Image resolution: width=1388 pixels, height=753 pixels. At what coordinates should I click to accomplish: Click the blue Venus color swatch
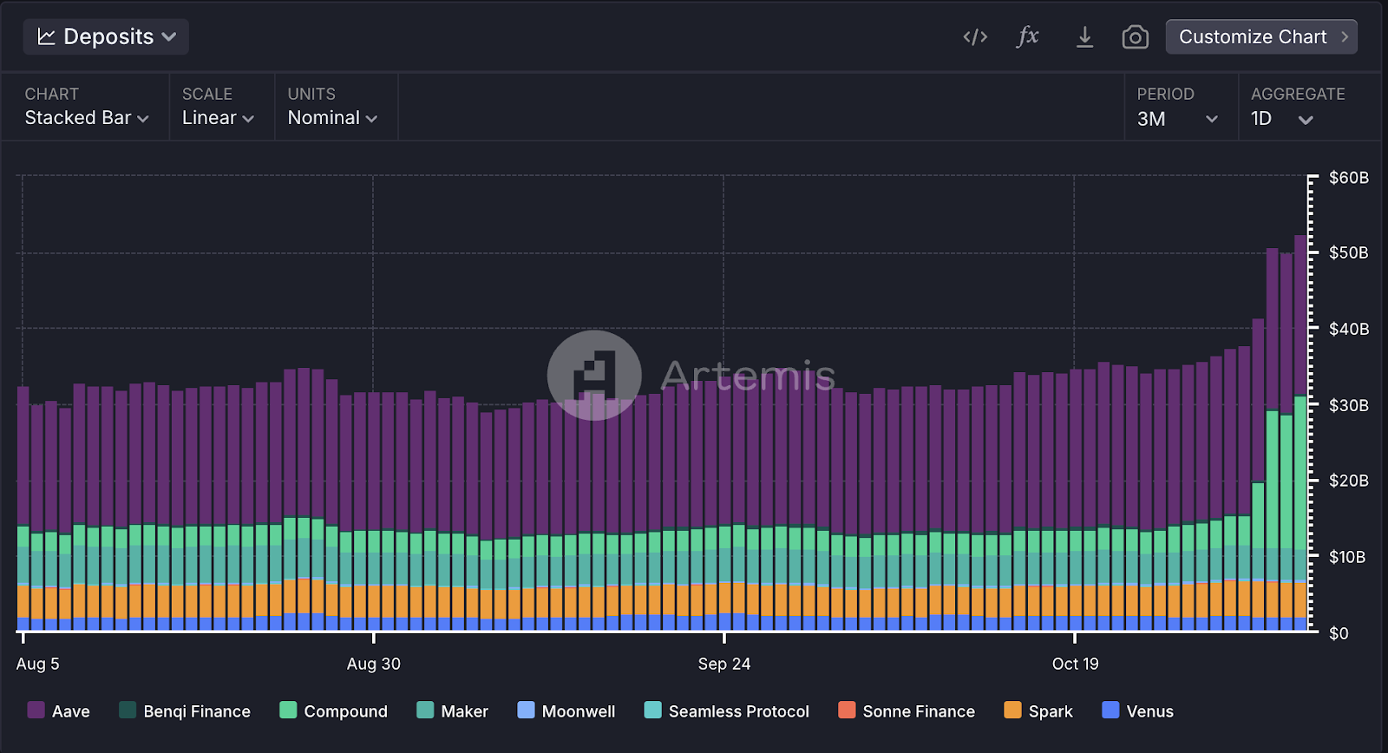(1110, 710)
